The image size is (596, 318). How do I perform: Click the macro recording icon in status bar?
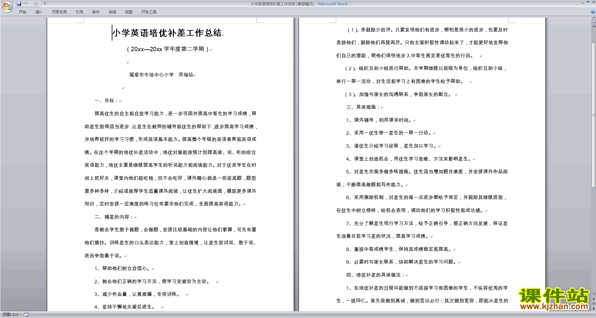(26, 315)
